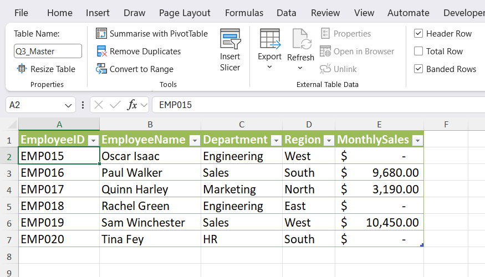485x277 pixels.
Task: Select cell EMP015
Action: click(x=59, y=156)
